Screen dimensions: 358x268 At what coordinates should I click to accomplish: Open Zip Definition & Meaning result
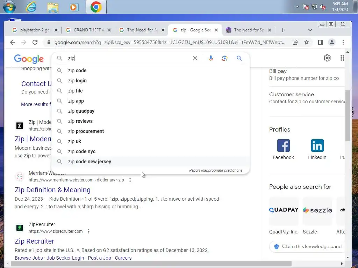coord(52,190)
